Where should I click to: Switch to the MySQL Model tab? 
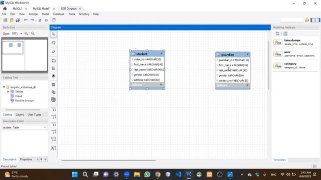(41, 8)
